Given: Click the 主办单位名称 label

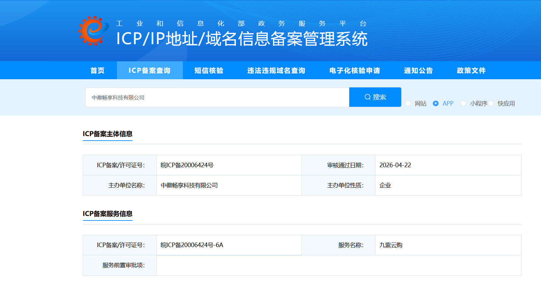Looking at the screenshot, I should tap(127, 185).
